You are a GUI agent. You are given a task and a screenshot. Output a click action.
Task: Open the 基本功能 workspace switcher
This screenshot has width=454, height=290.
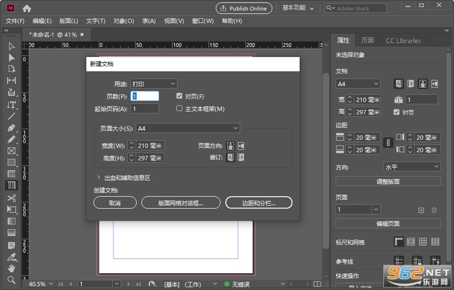298,8
